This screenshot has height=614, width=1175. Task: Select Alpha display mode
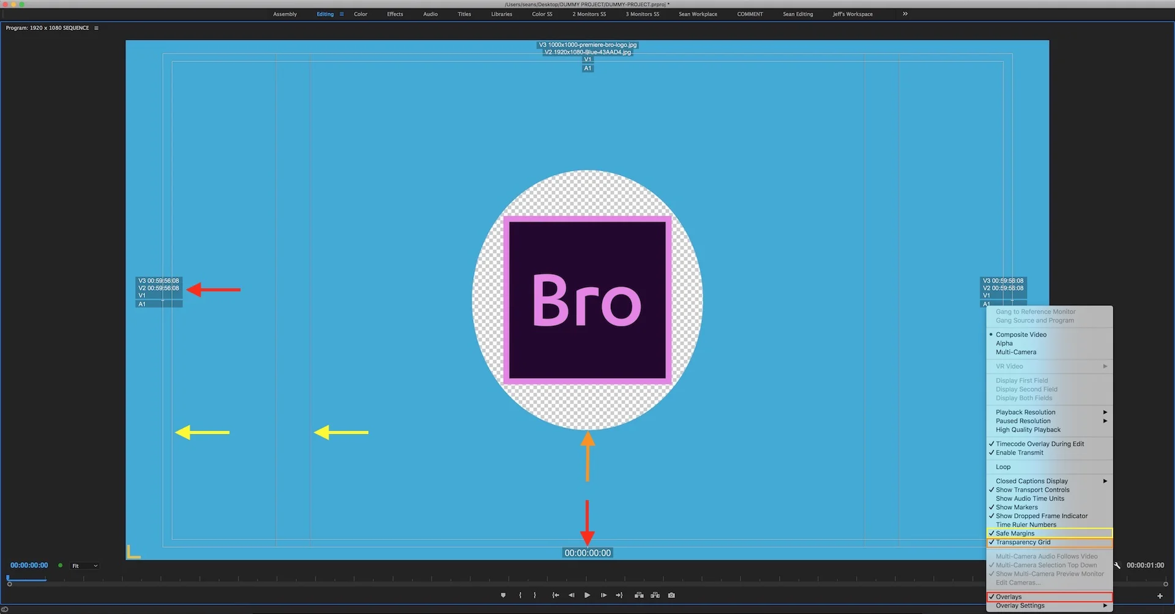(x=1050, y=343)
